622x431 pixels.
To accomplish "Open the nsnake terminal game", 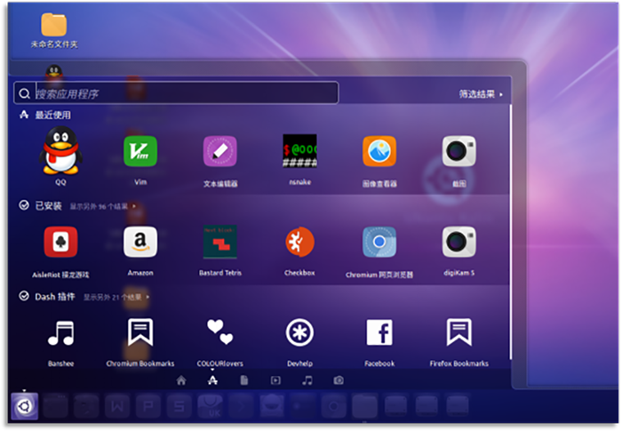I will [x=299, y=152].
